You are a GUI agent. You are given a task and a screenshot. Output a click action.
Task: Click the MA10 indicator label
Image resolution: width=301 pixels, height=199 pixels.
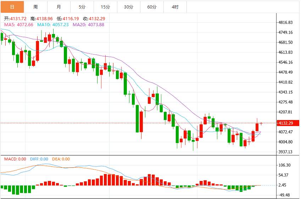53,25
